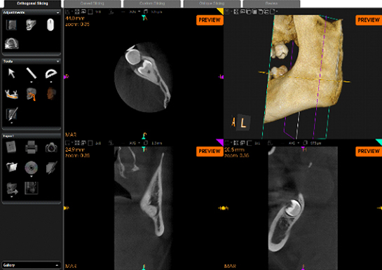The height and width of the screenshot is (270, 382).
Task: Open the report document icon
Action: pyautogui.click(x=11, y=147)
